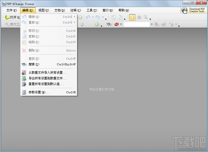The image size is (208, 152).
Task: Click the zoom in plus icon
Action: pos(96,24)
